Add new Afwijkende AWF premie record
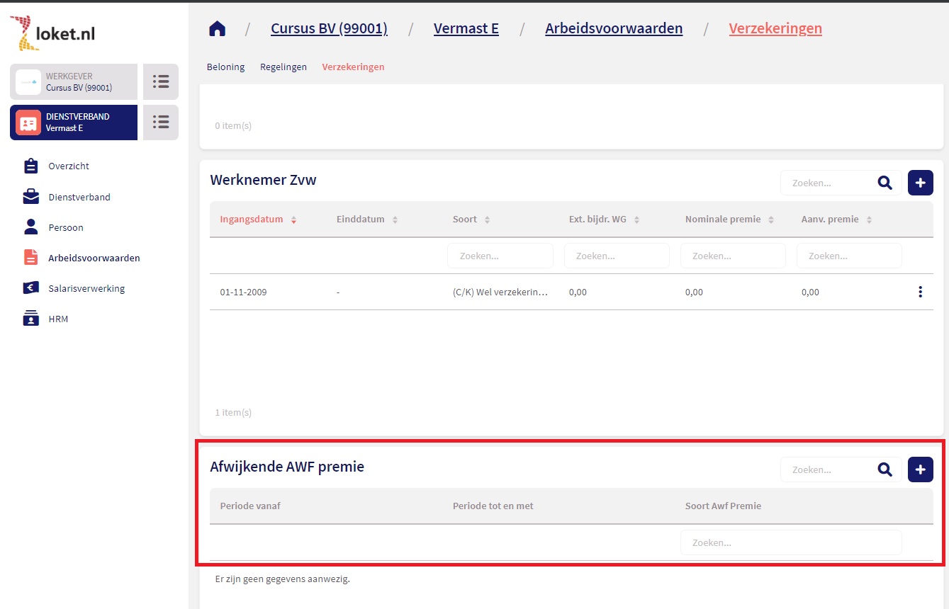 tap(920, 469)
